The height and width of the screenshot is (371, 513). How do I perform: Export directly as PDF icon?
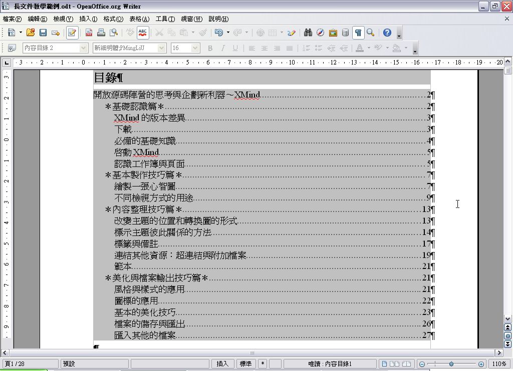[89, 32]
